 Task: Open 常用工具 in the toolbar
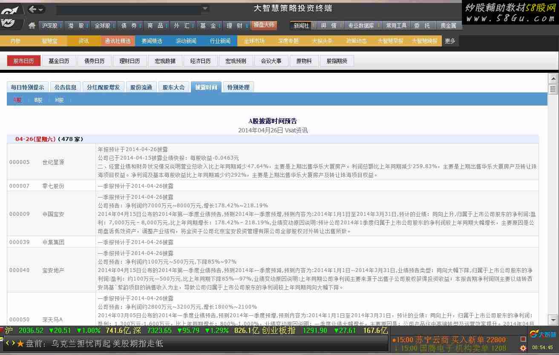pos(396,26)
